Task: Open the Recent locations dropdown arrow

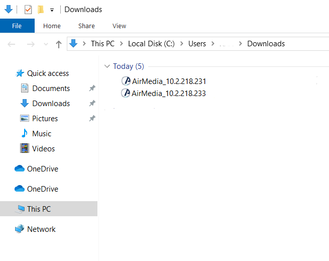Action: (46, 44)
